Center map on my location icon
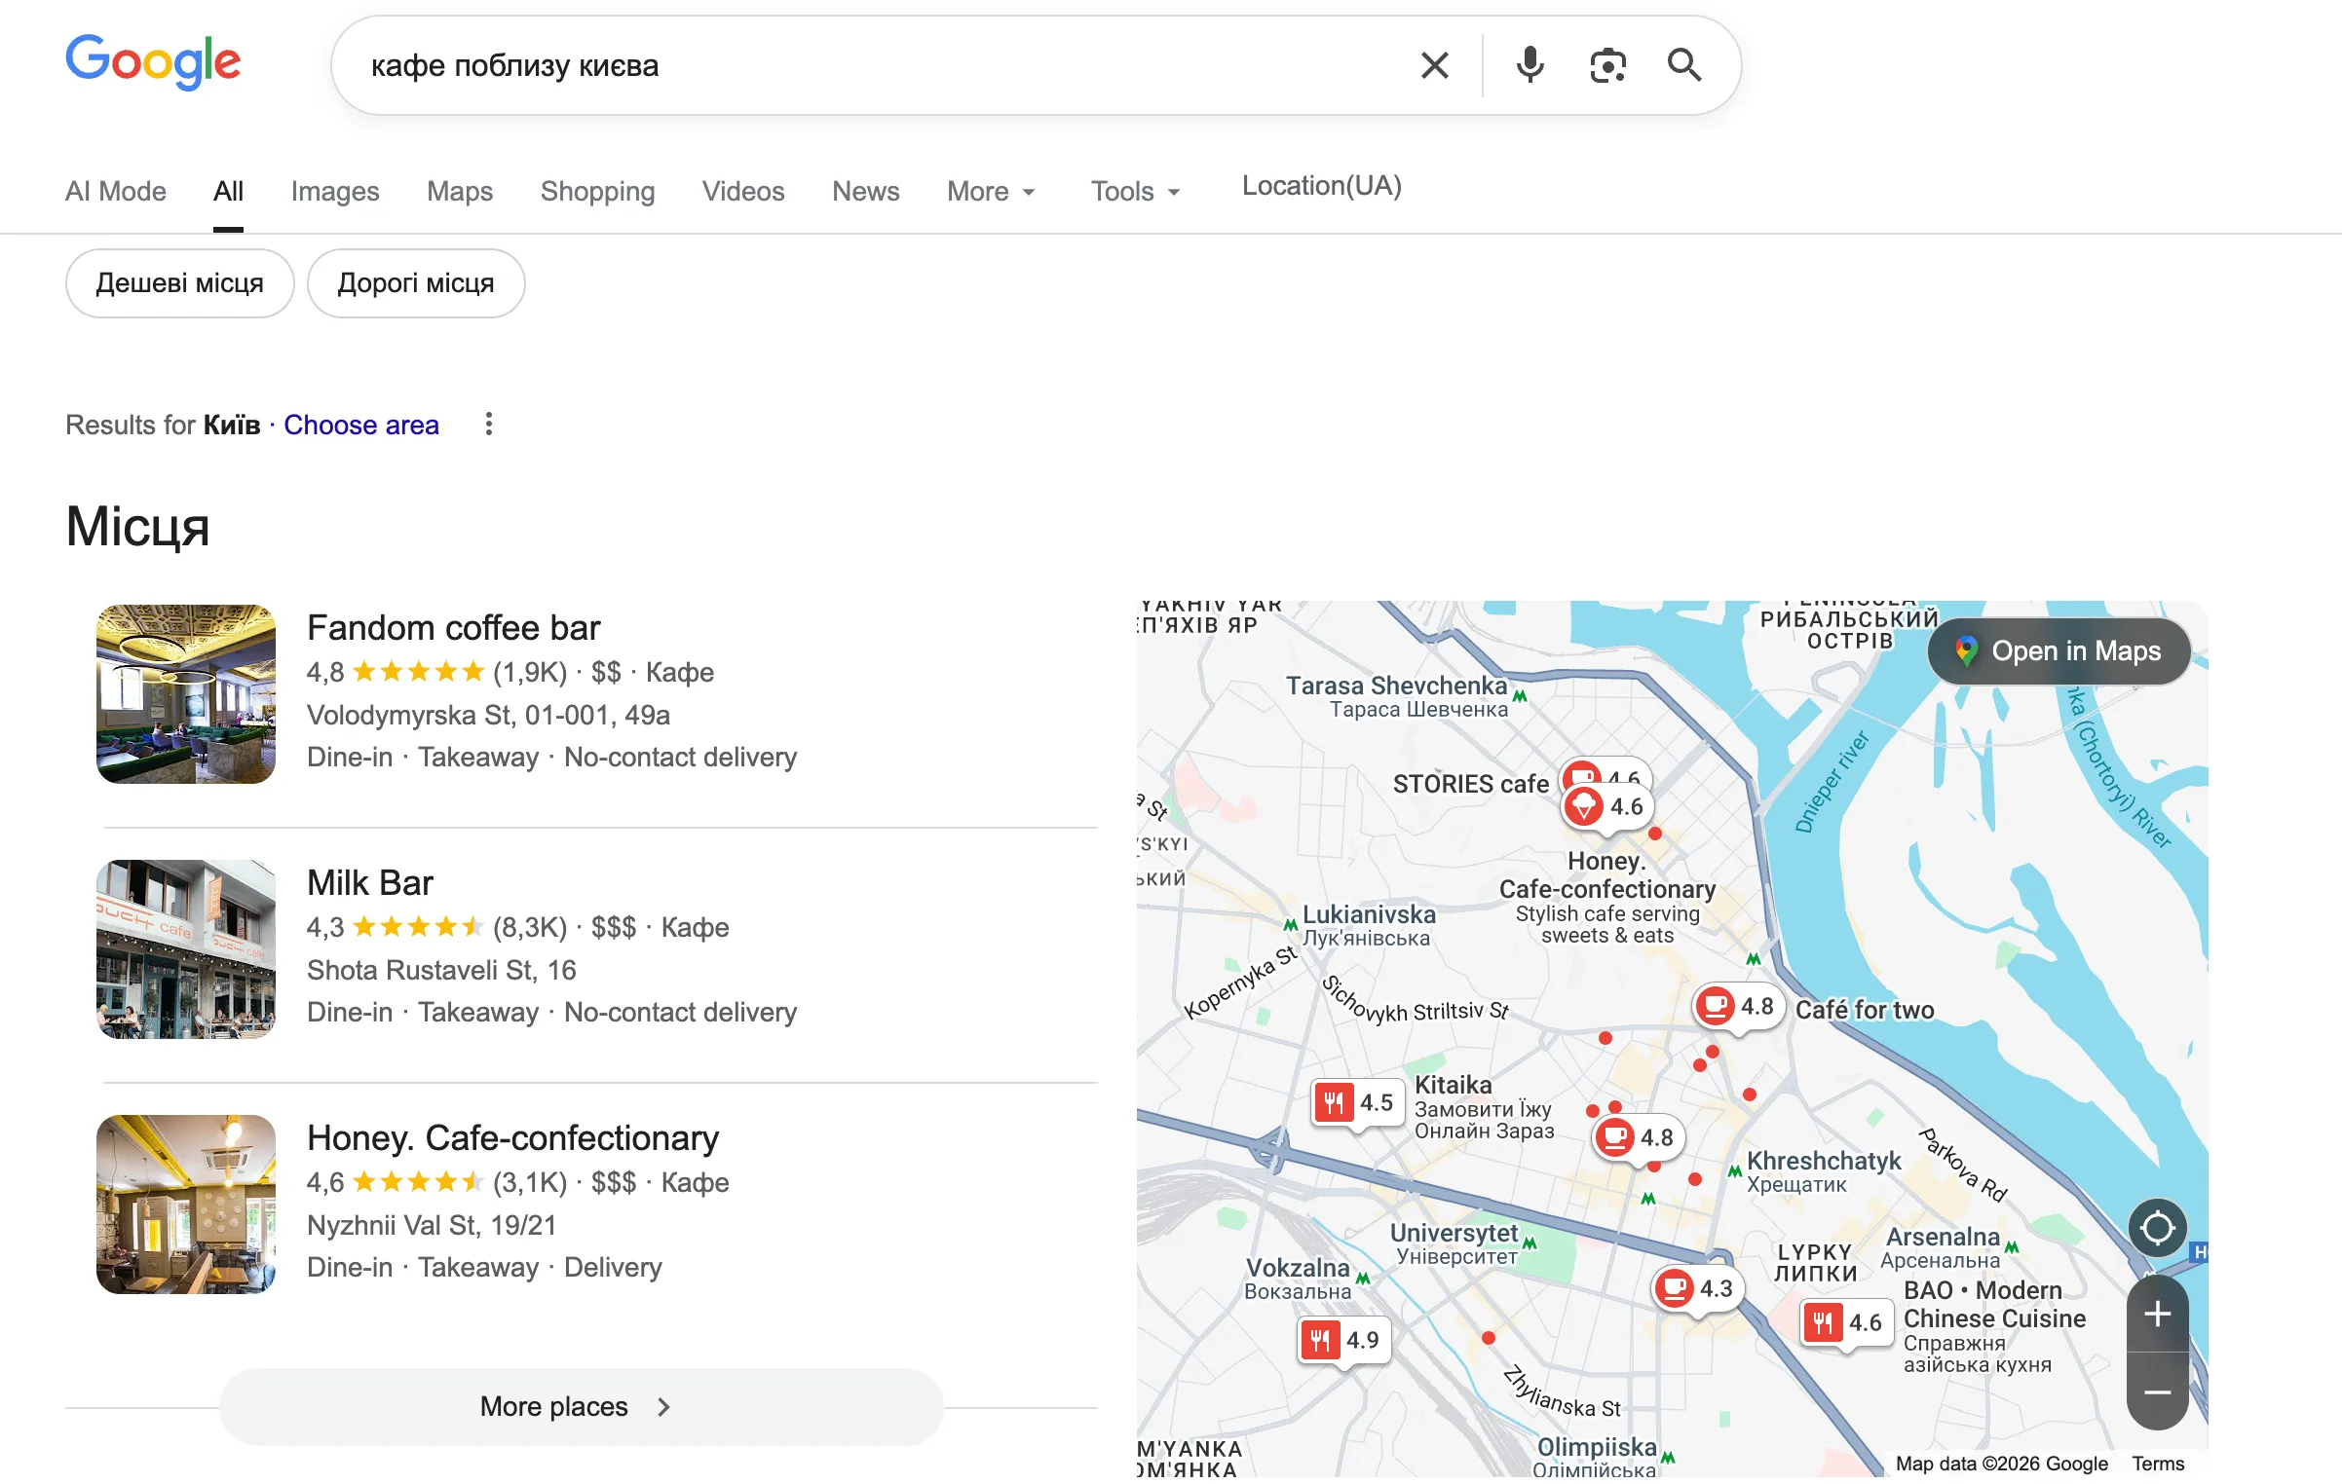Screen dimensions: 2342x1484 pyautogui.click(x=2157, y=1228)
